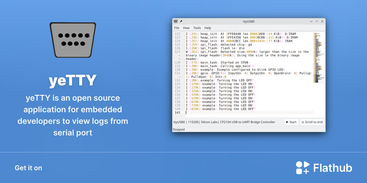The width and height of the screenshot is (367, 183).
Task: Toggle the pin window icon
Action: pyautogui.click(x=181, y=21)
